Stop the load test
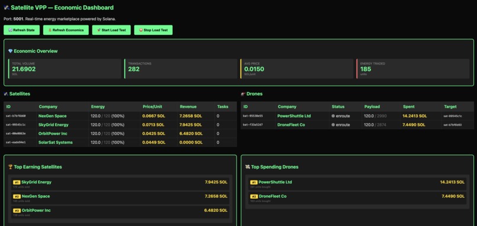 click(x=153, y=30)
